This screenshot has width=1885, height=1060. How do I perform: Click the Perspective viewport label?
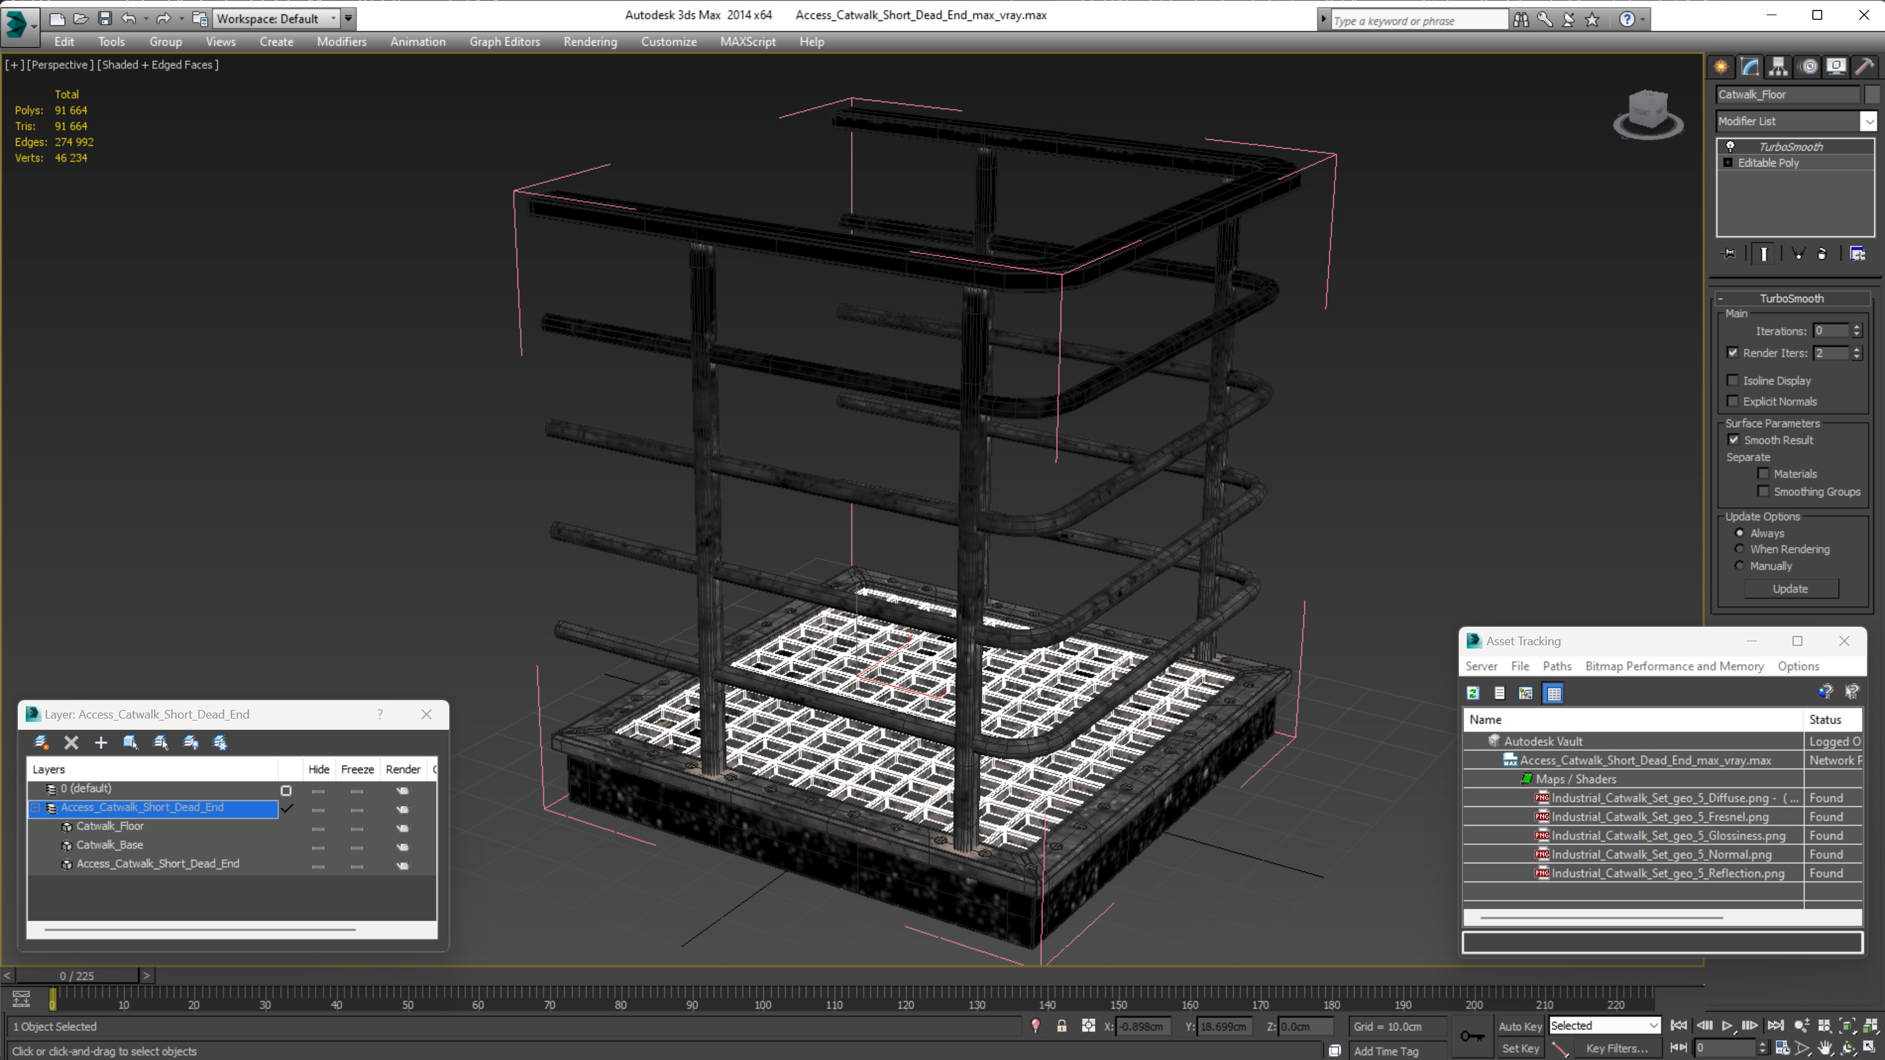(60, 64)
